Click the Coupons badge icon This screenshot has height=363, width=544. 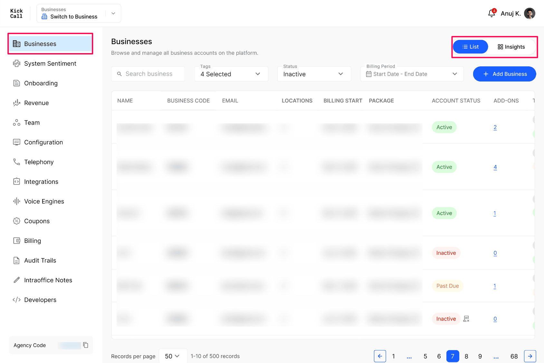(16, 221)
